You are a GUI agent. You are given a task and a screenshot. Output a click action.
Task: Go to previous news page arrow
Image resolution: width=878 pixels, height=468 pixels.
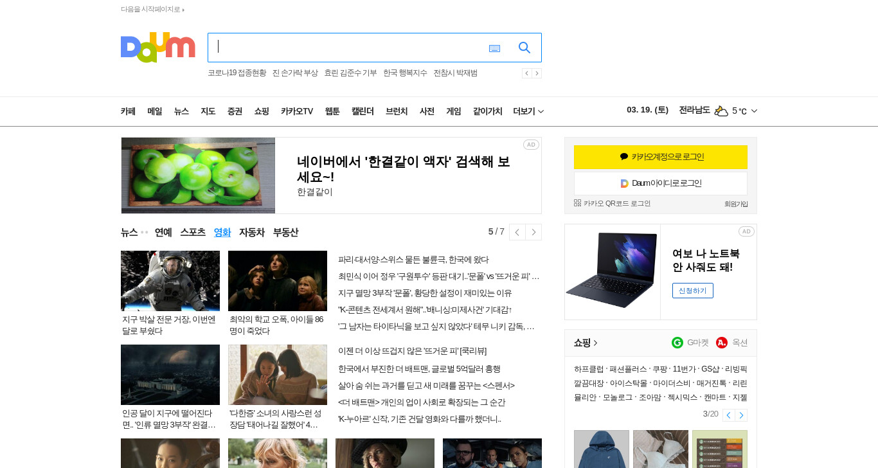(x=517, y=232)
